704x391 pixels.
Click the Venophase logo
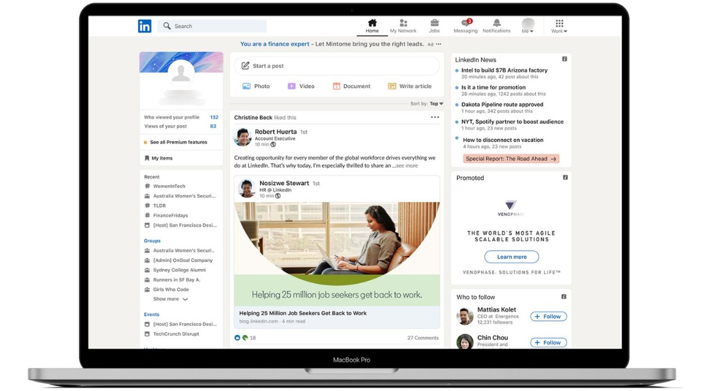[510, 208]
